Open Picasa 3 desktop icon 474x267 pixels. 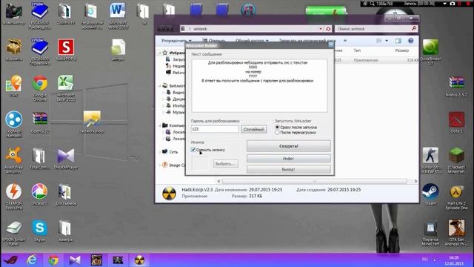click(39, 194)
